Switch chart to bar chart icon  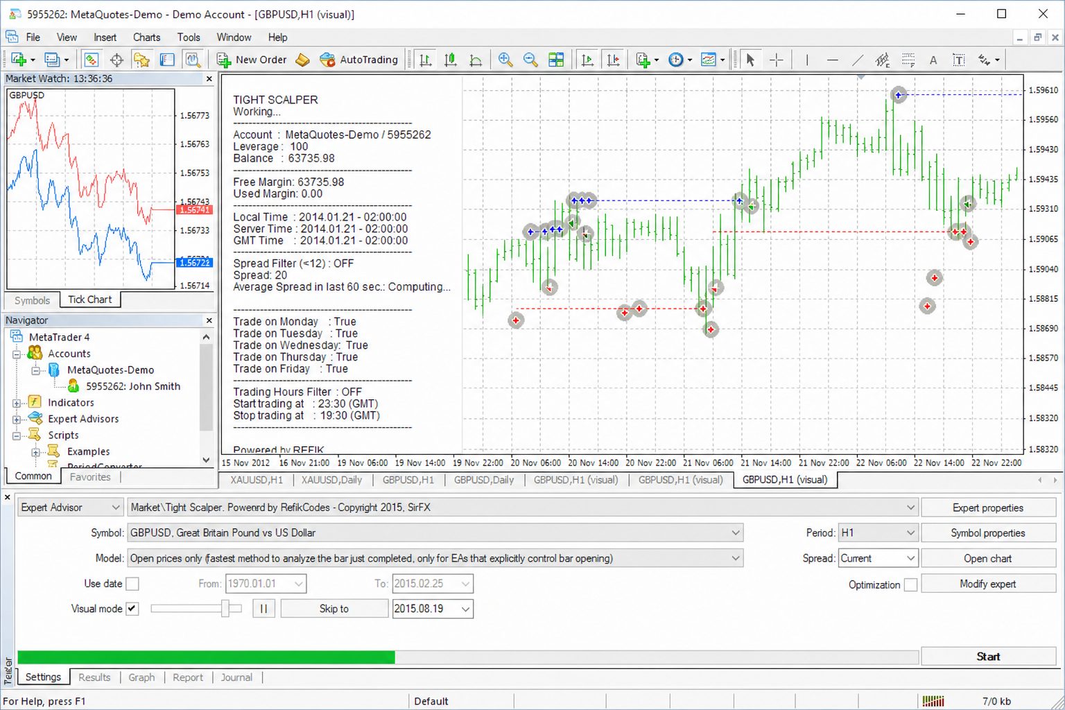(x=426, y=60)
